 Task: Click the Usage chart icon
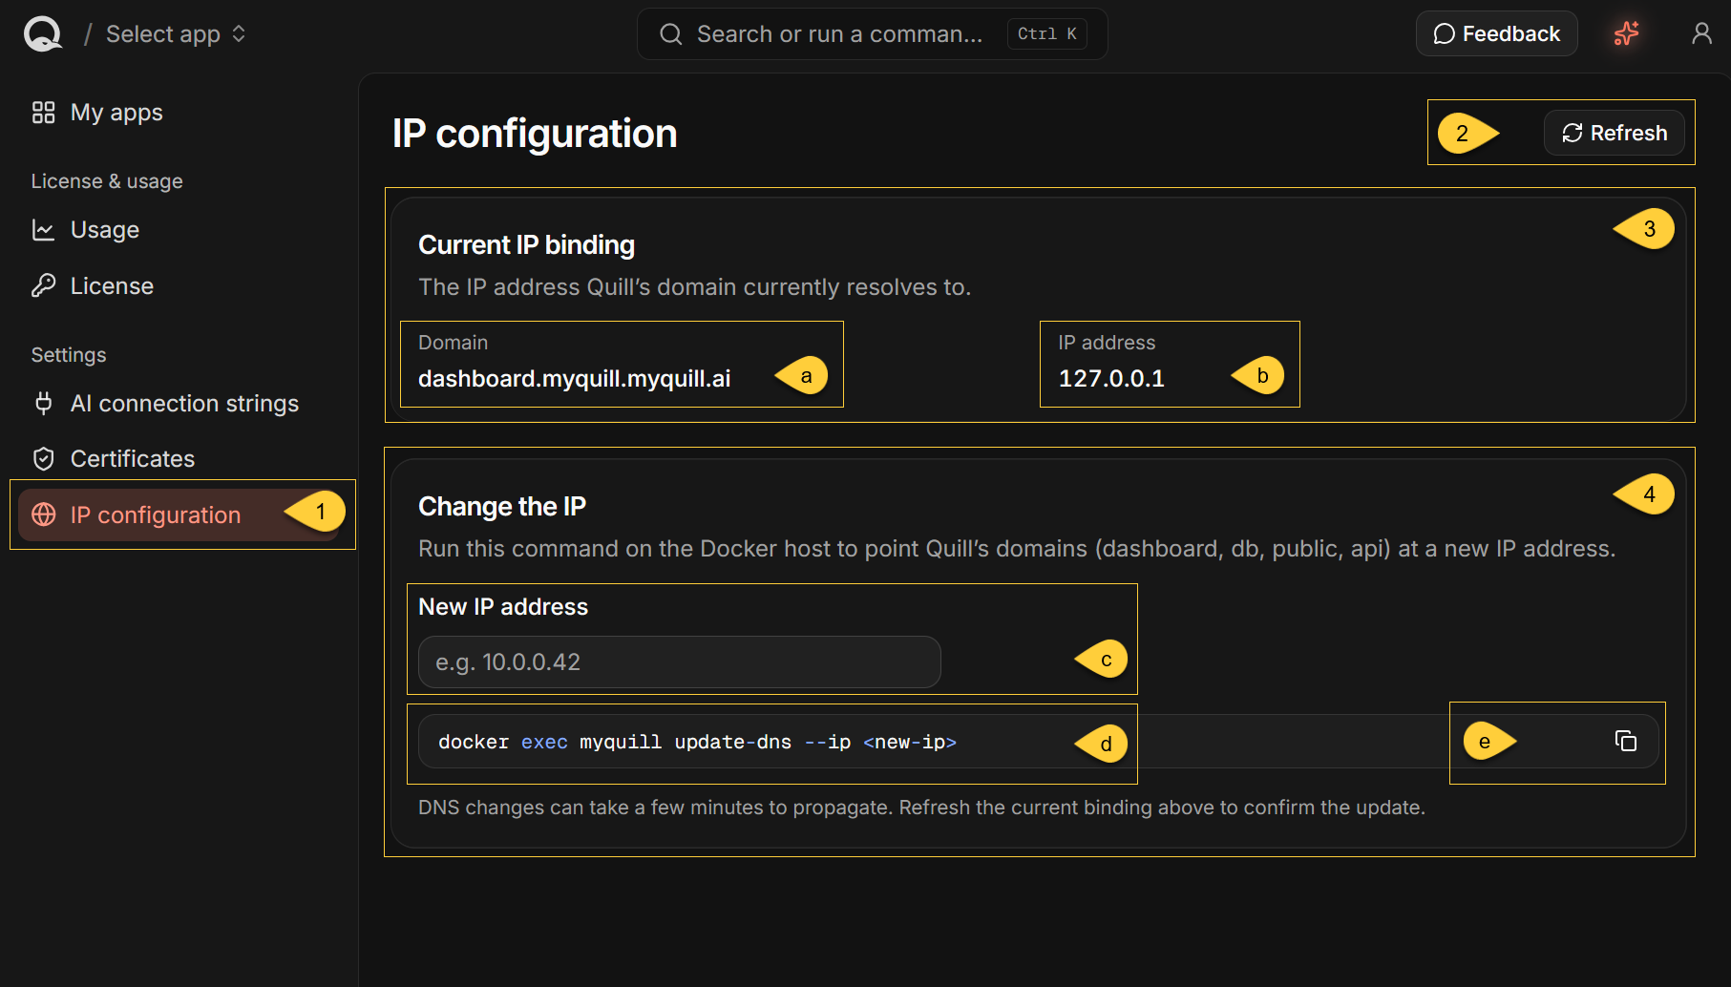(44, 230)
